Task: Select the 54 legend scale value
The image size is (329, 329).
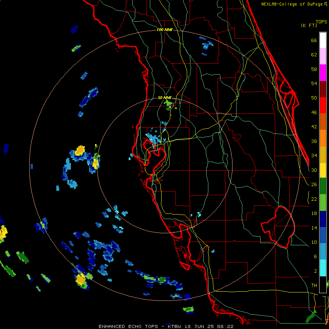Action: (314, 83)
